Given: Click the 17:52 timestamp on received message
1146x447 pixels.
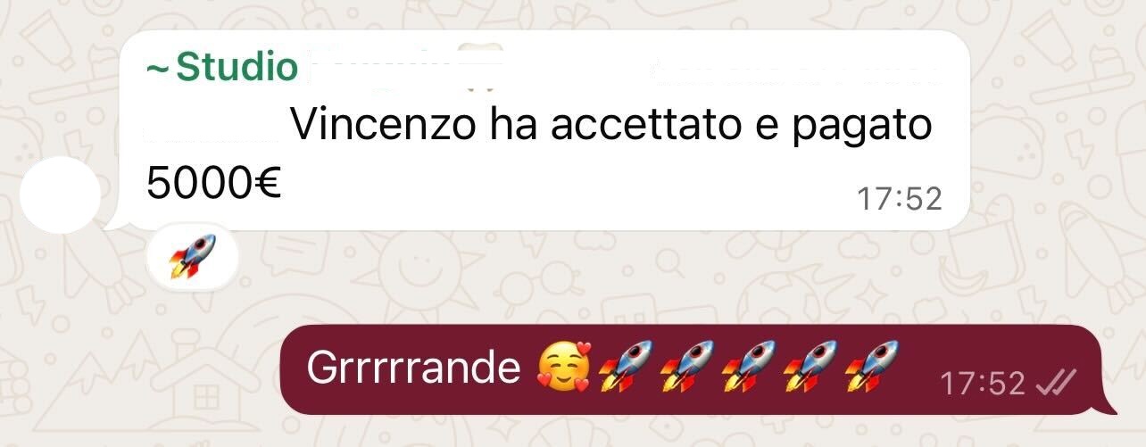Looking at the screenshot, I should [900, 199].
